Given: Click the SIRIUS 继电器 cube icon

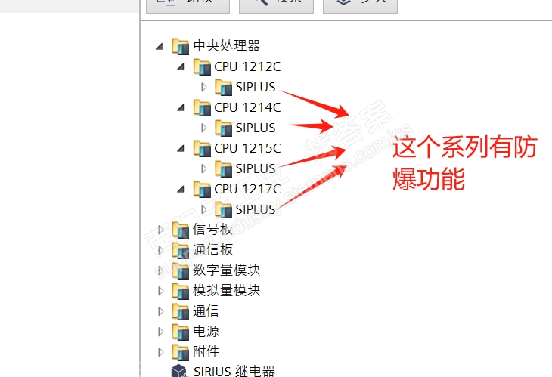Looking at the screenshot, I should pos(179,371).
